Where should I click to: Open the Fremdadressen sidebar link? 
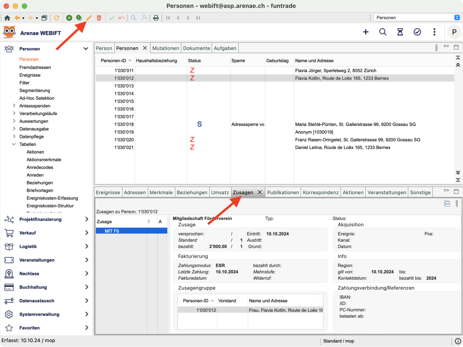tap(35, 67)
